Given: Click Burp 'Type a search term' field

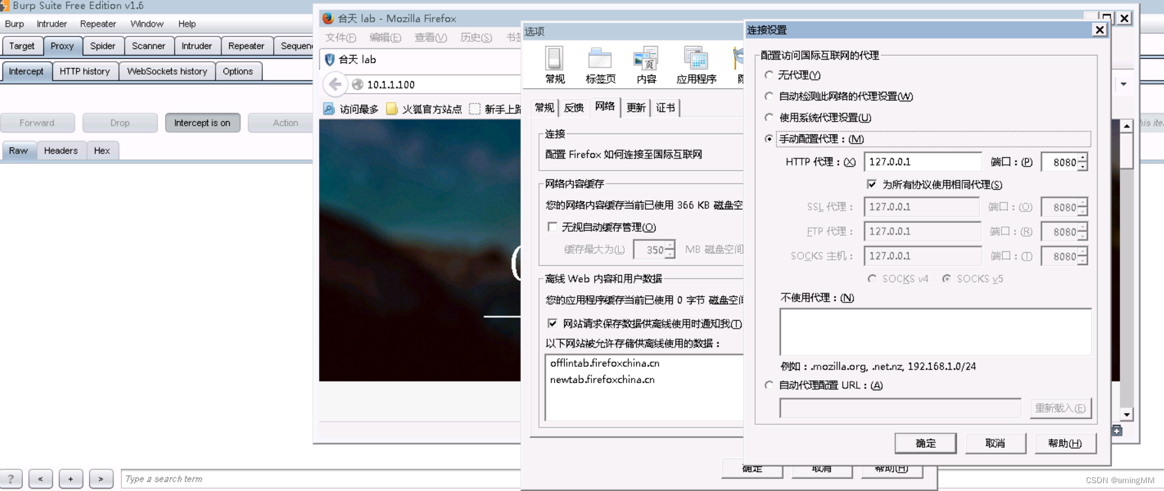Looking at the screenshot, I should point(320,479).
